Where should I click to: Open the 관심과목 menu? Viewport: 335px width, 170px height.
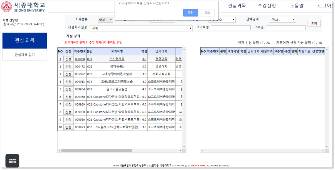(x=237, y=6)
